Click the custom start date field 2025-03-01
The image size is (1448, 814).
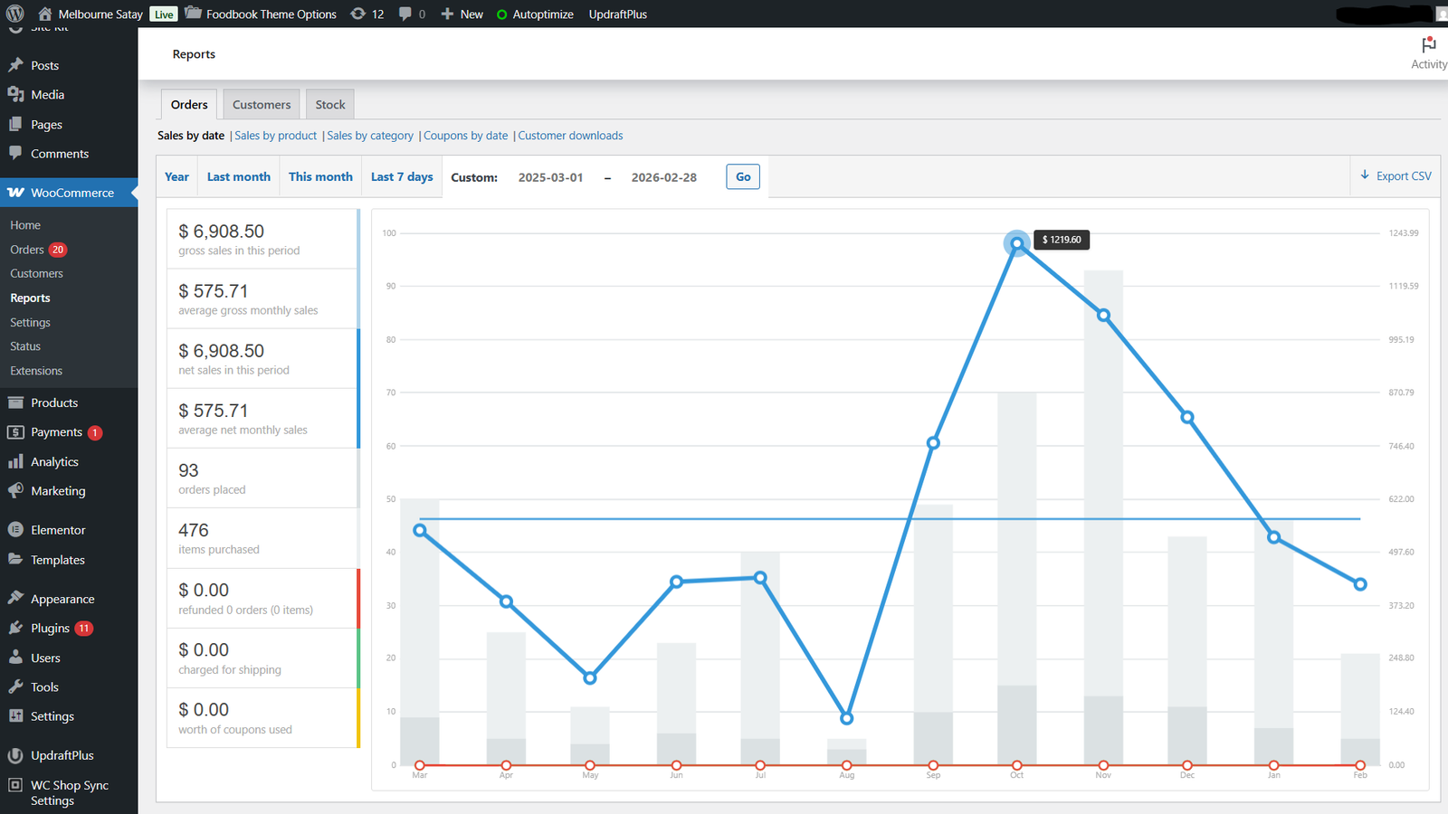pos(550,177)
